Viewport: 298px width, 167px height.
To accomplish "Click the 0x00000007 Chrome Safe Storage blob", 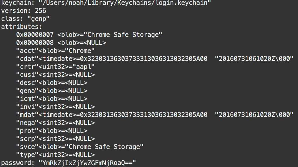I will coord(89,35).
